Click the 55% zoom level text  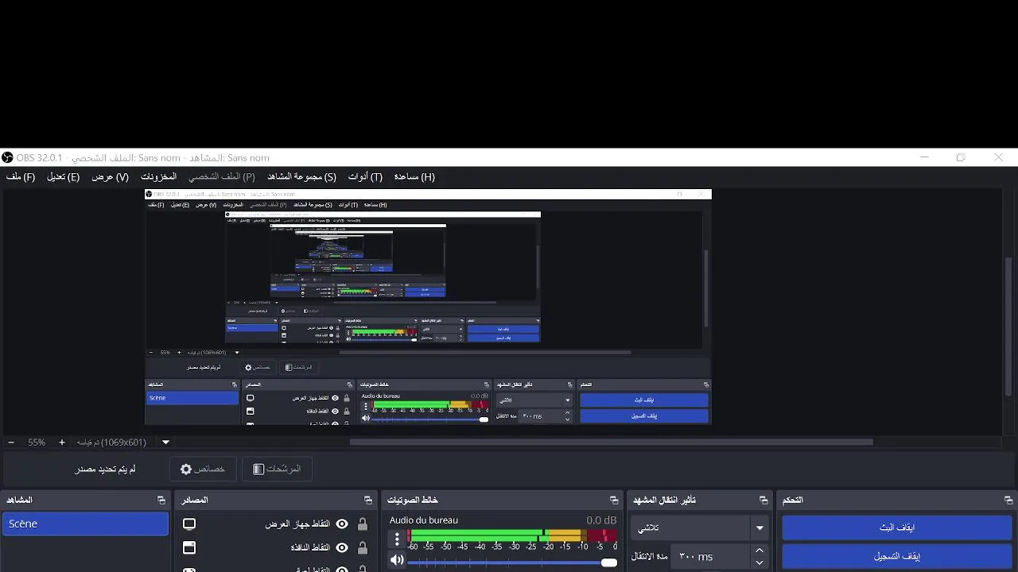point(37,443)
